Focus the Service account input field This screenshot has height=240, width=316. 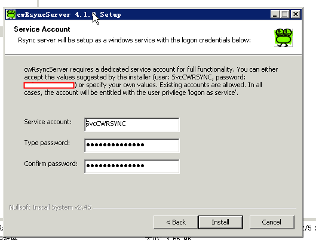pyautogui.click(x=132, y=124)
